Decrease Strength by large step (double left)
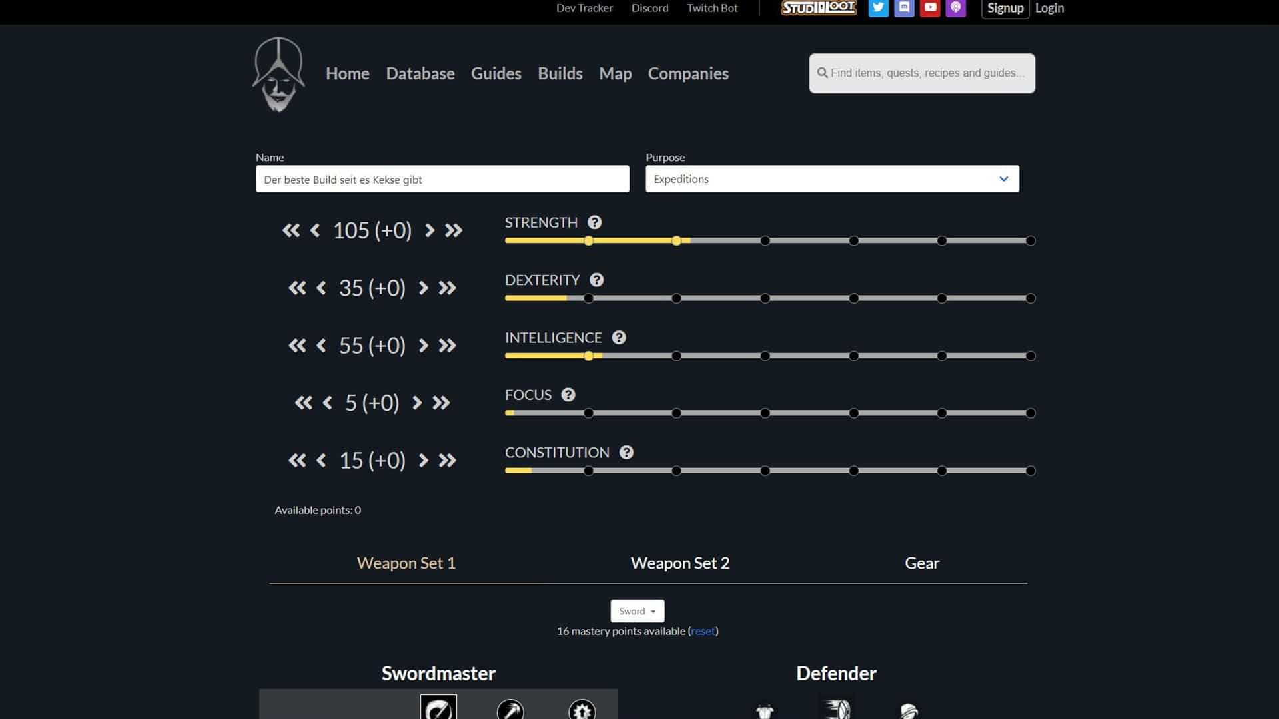Image resolution: width=1279 pixels, height=719 pixels. 291,230
